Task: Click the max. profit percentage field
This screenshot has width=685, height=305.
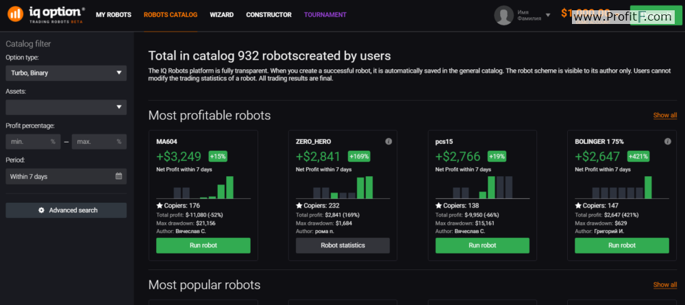Action: [99, 142]
